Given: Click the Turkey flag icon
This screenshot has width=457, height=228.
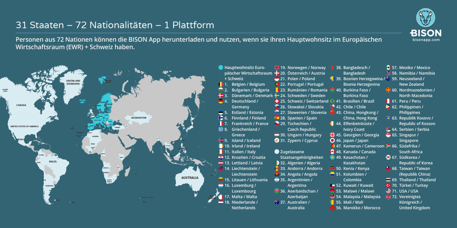Looking at the screenshot, I should [388, 185].
